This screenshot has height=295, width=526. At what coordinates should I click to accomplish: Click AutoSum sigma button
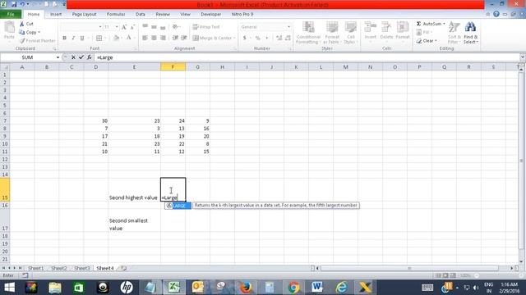coord(429,24)
